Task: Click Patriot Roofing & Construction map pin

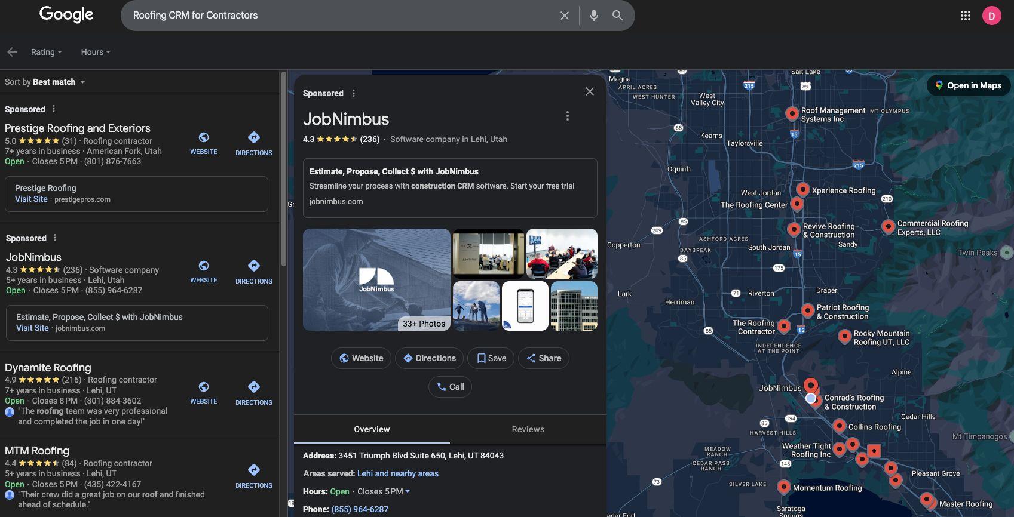Action: click(808, 310)
